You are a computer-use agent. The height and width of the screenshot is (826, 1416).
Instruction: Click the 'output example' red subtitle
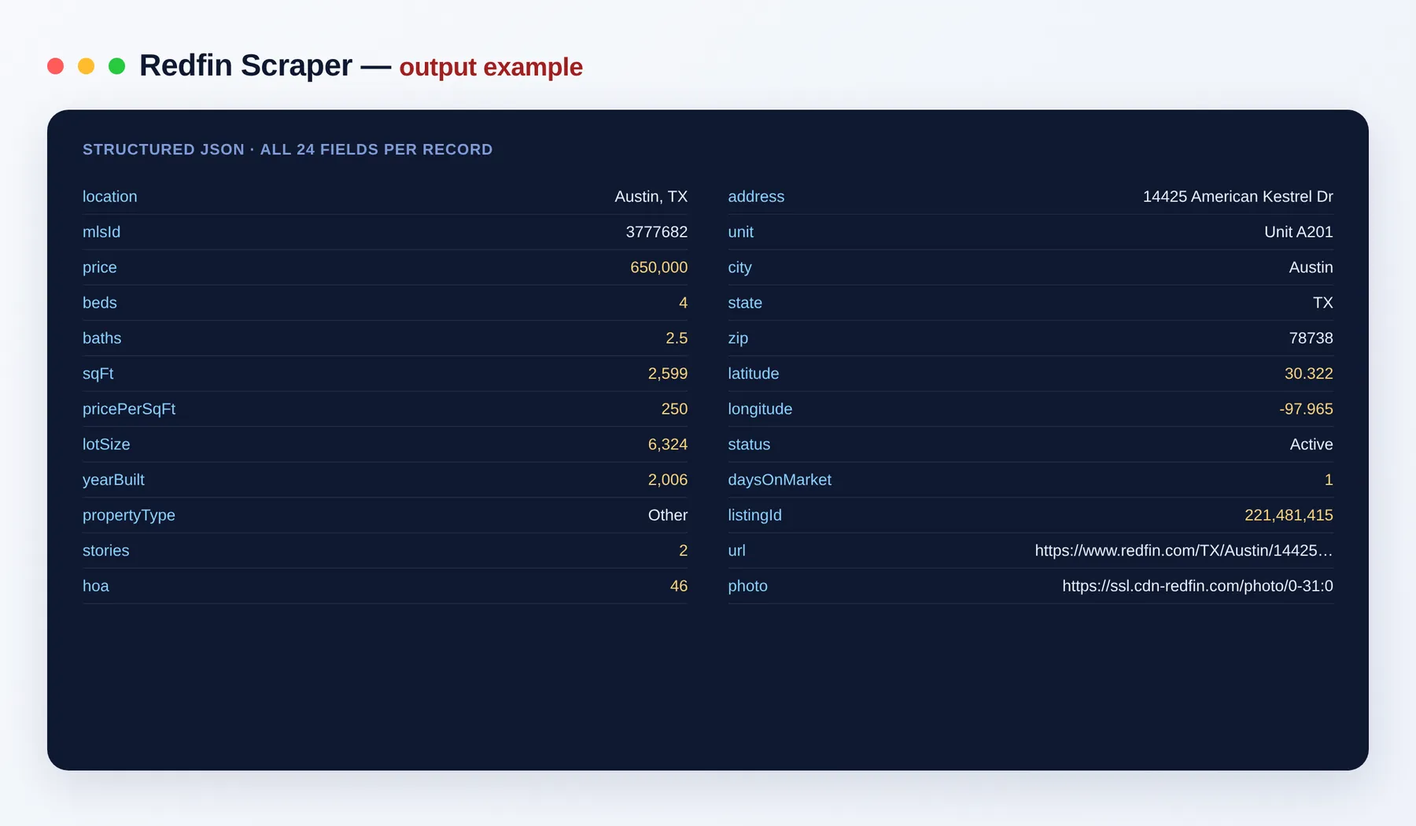491,68
